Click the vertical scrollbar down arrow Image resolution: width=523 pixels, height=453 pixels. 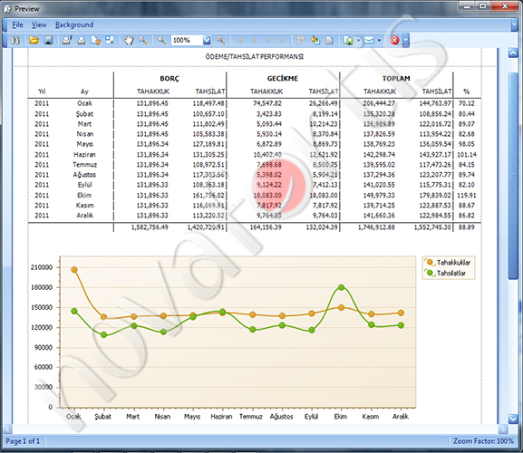[513, 419]
